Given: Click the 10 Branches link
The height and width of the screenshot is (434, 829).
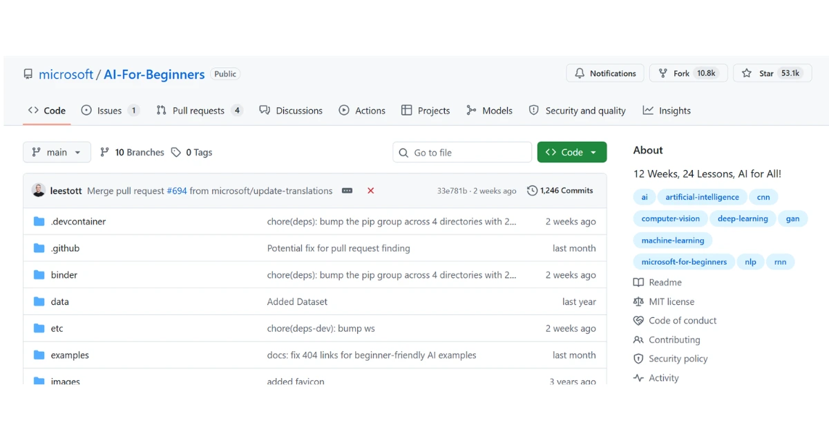Looking at the screenshot, I should click(133, 152).
